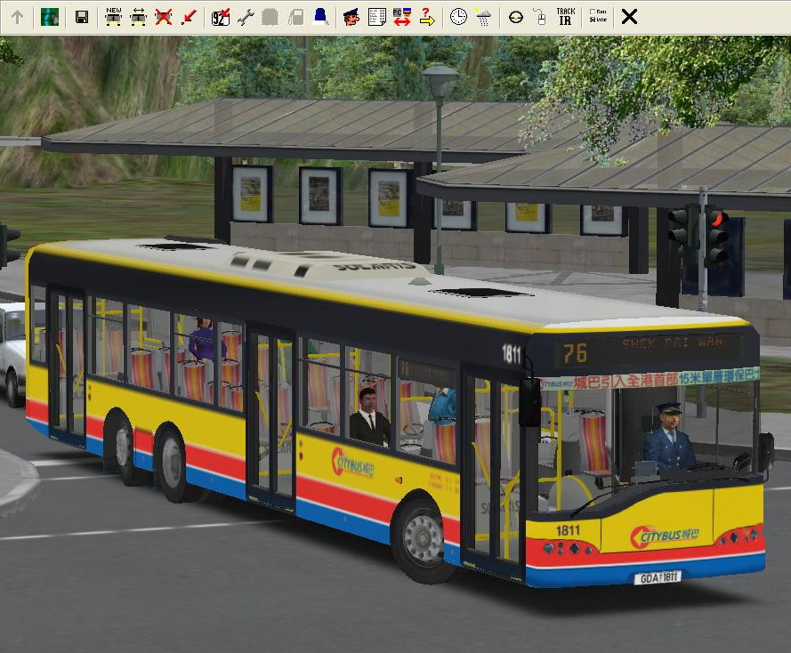This screenshot has width=791, height=653.
Task: Open the driver profile face icon
Action: click(x=351, y=17)
